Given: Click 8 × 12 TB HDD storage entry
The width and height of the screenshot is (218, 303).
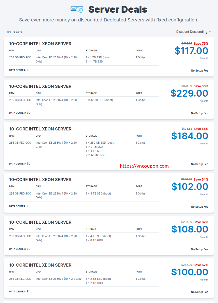Looking at the screenshot, I should point(99,100).
